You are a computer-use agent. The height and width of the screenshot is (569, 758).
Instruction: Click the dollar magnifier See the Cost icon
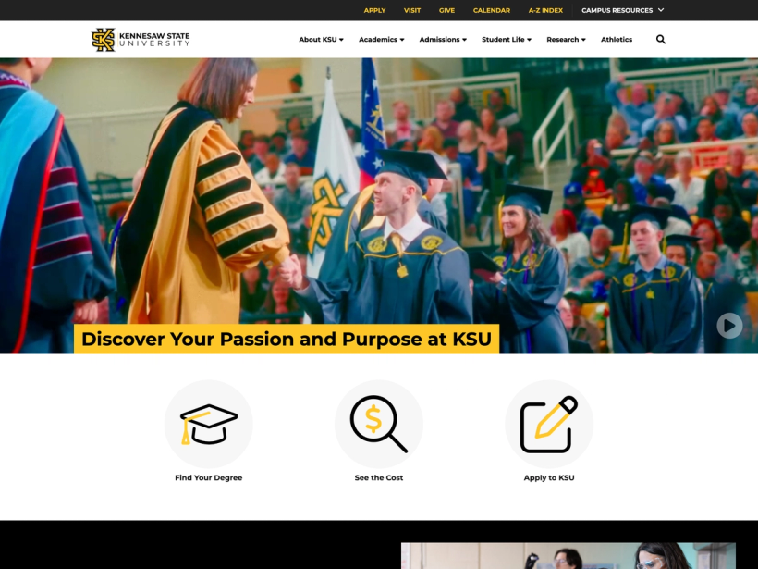pyautogui.click(x=378, y=424)
